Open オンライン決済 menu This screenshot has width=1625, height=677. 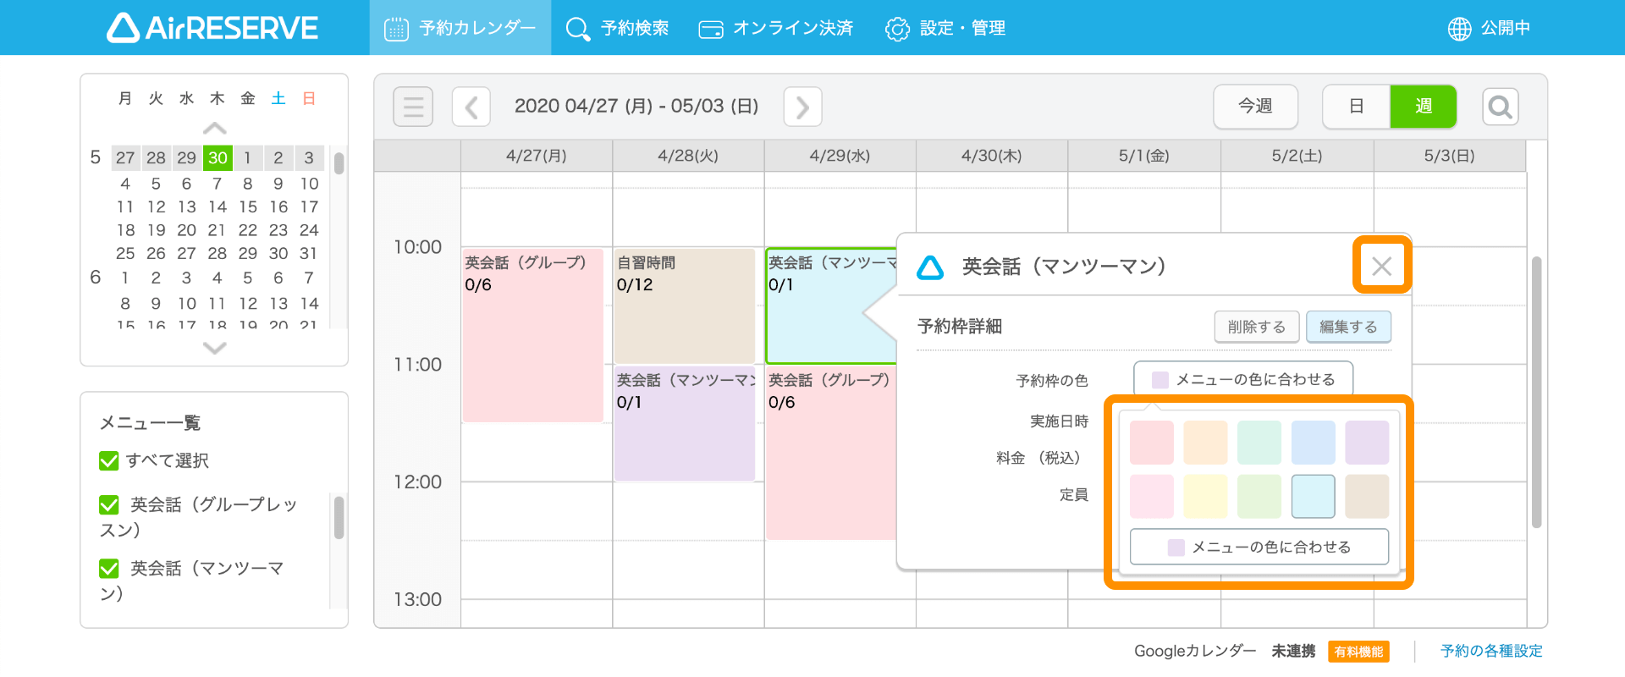pyautogui.click(x=775, y=28)
